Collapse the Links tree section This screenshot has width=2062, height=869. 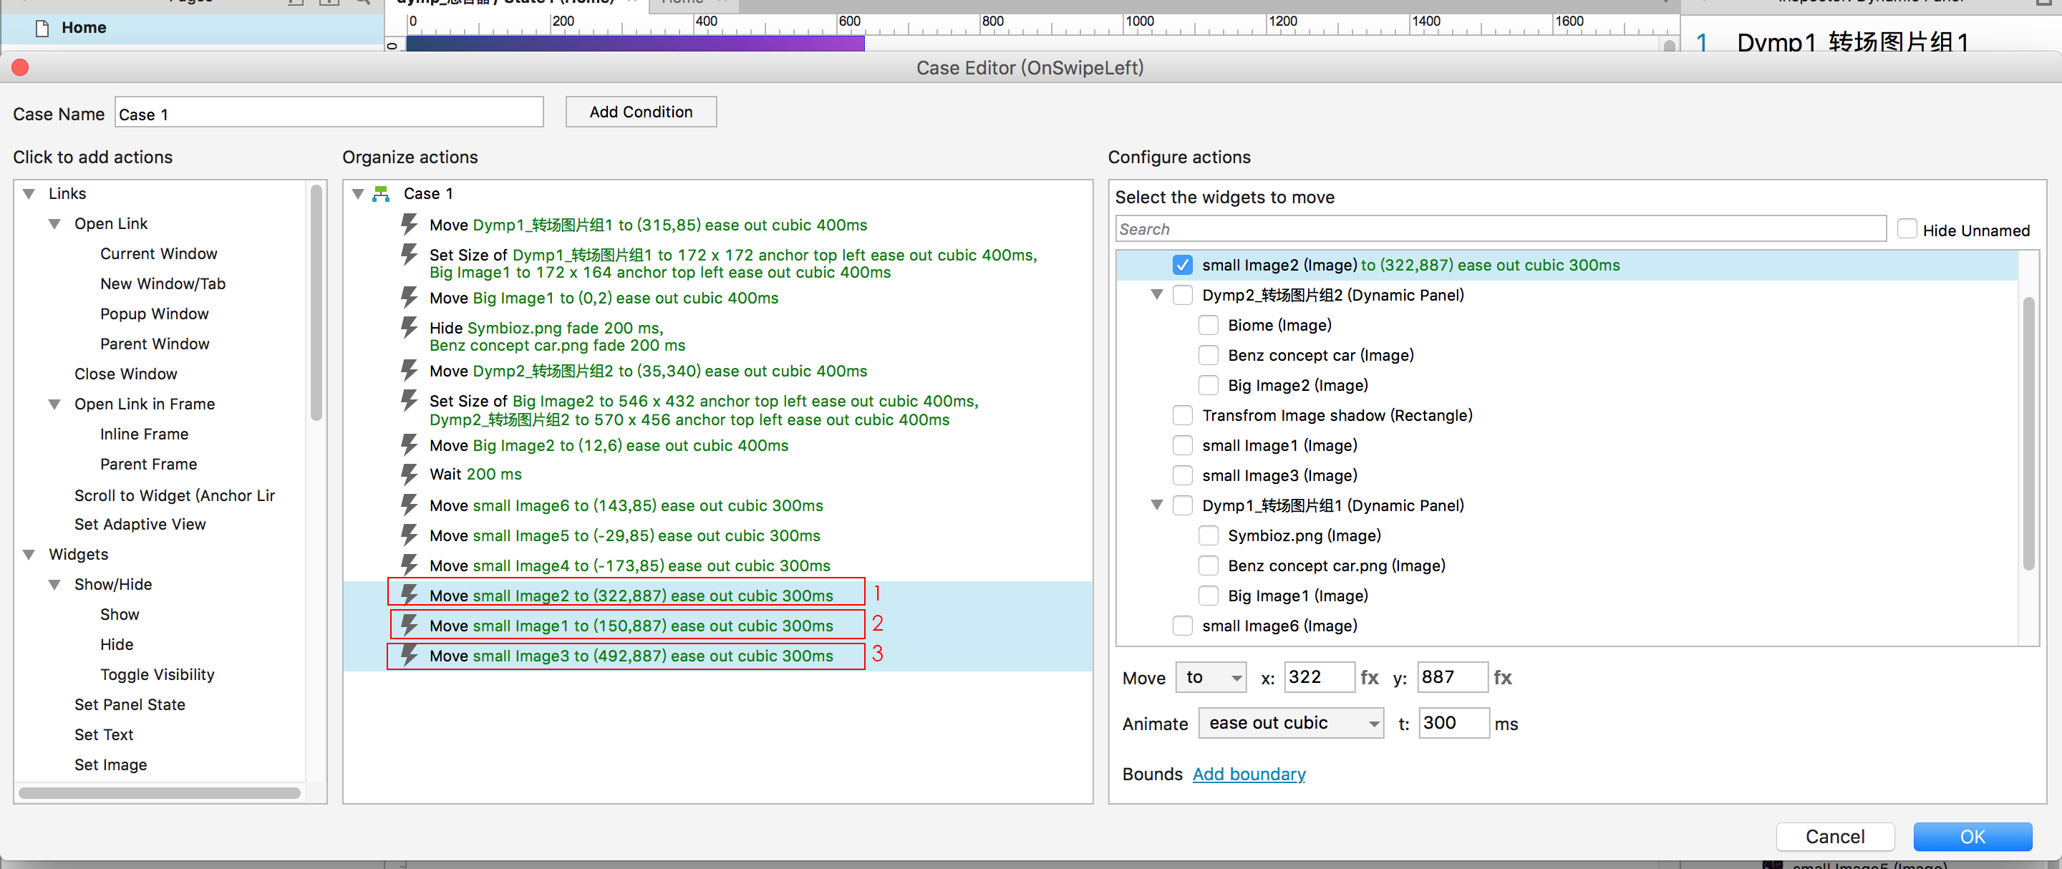[x=29, y=194]
